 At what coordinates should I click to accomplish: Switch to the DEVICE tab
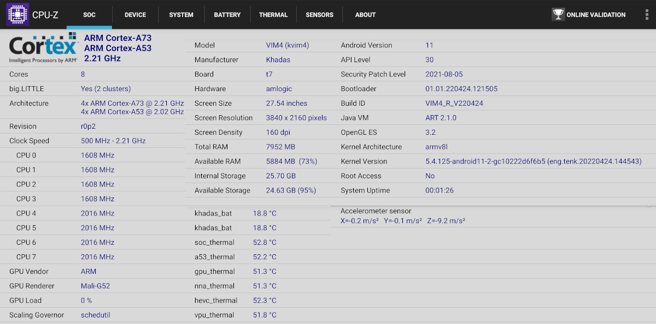coord(135,15)
